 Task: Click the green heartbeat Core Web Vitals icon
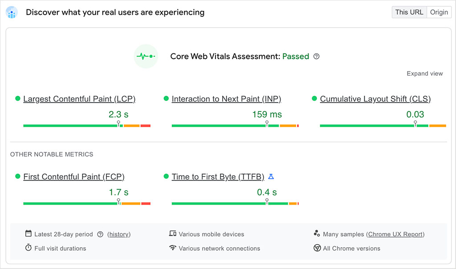tap(146, 56)
